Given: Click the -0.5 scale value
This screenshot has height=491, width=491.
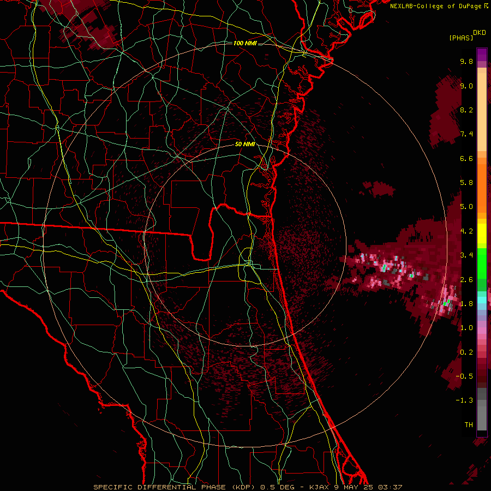Looking at the screenshot, I should (464, 376).
